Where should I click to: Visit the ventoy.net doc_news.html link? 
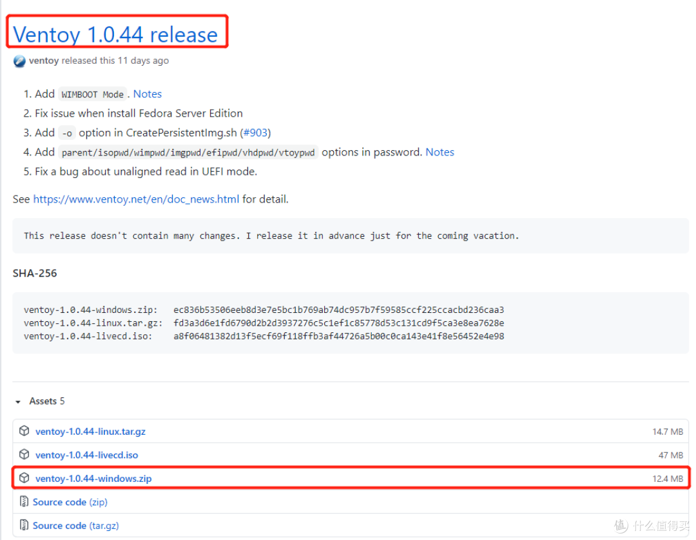(x=136, y=199)
